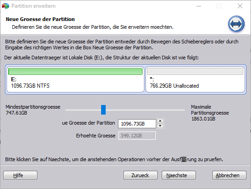Close the Partition erweitern window

240,6
